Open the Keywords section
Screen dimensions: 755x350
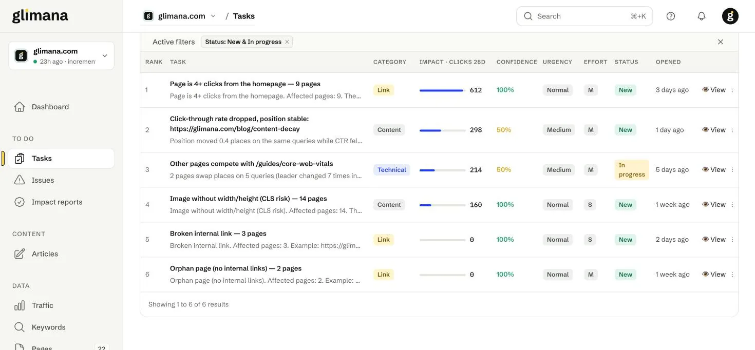point(61,327)
